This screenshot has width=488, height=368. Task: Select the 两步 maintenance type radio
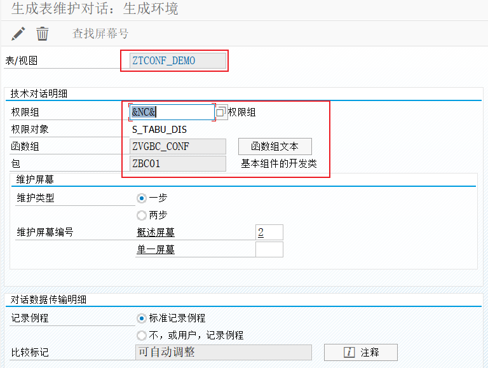point(142,215)
